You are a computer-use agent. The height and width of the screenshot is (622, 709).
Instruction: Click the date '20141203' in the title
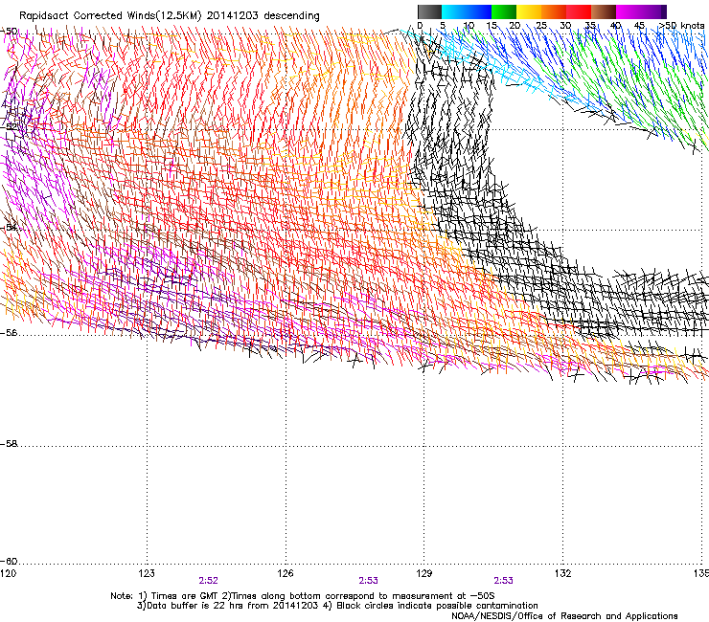click(x=233, y=16)
